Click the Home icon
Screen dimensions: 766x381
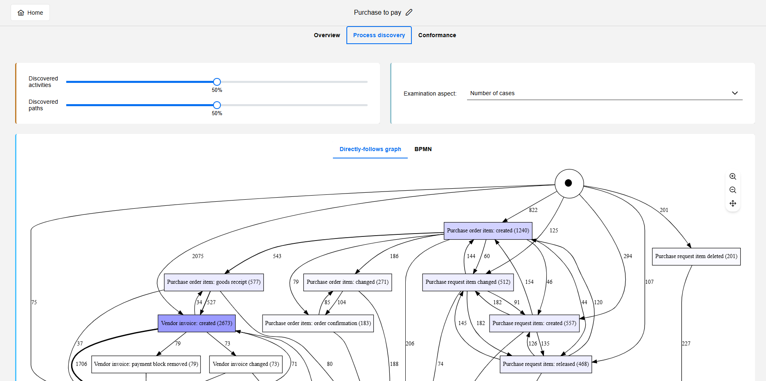[x=21, y=12]
